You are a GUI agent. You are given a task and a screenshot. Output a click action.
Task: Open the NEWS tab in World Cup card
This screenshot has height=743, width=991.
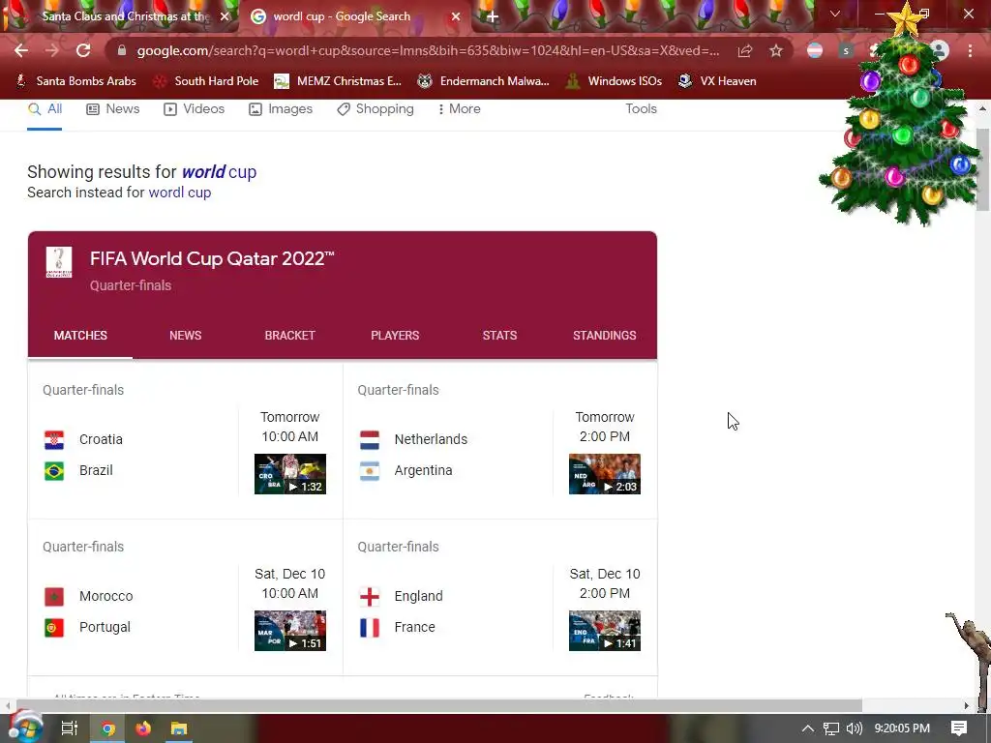pos(185,336)
